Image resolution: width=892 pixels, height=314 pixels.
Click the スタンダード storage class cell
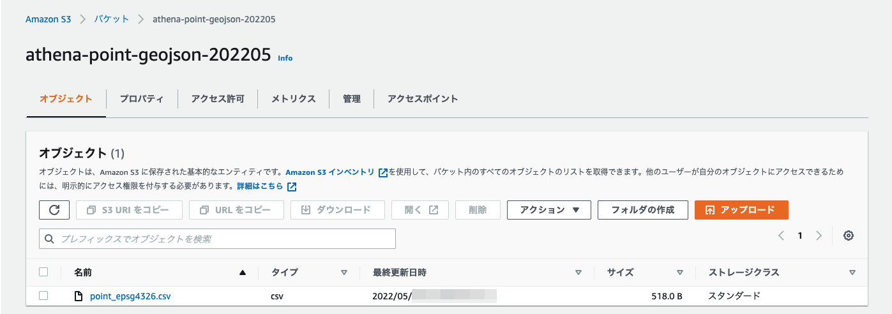[x=735, y=296]
